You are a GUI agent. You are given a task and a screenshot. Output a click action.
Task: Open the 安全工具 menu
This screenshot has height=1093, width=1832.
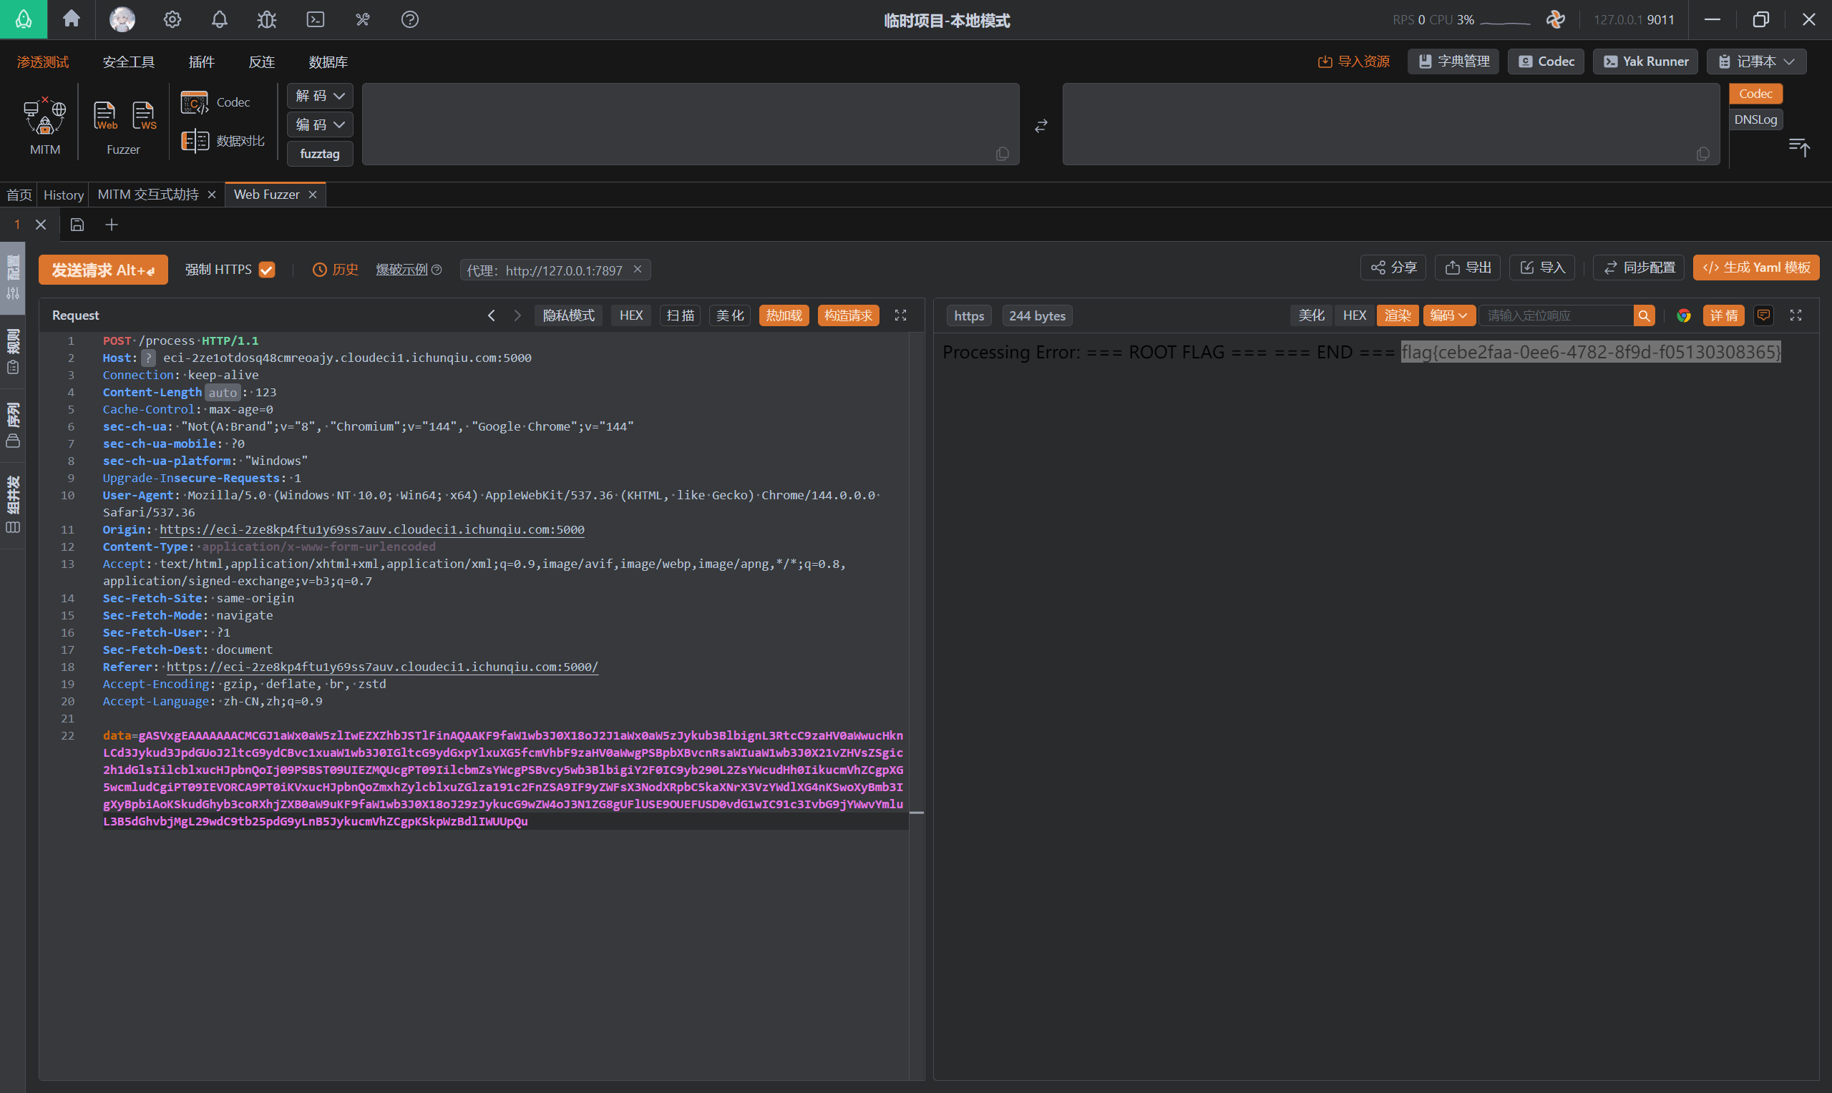tap(128, 62)
